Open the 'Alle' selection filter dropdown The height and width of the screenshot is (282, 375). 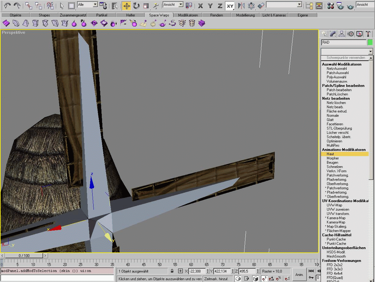click(x=95, y=5)
